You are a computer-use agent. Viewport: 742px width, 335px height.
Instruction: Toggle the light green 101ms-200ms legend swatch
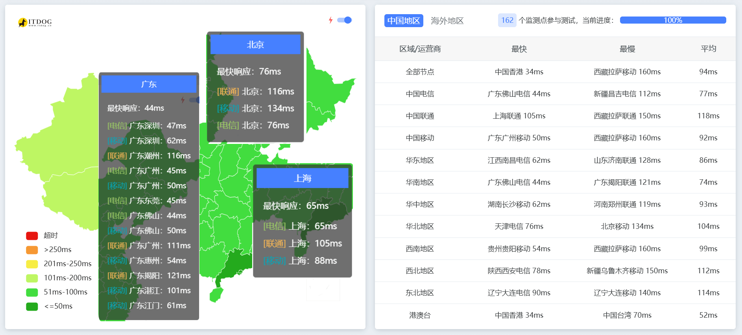[x=32, y=278]
